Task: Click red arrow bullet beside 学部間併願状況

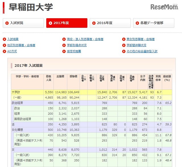Action: tap(124, 45)
